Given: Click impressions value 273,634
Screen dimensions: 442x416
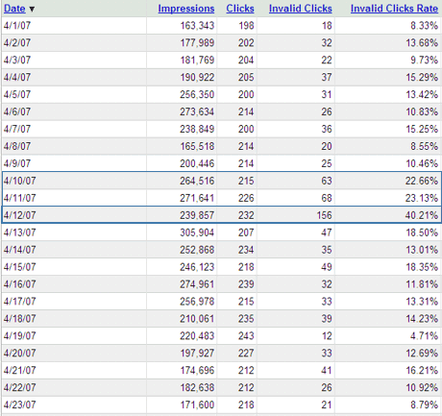Looking at the screenshot, I should pyautogui.click(x=197, y=112).
